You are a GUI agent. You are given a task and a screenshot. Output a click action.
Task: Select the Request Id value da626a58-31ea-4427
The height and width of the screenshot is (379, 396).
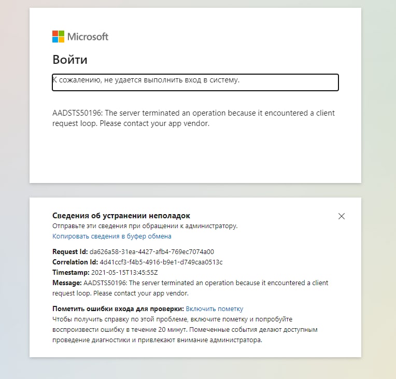coord(152,251)
